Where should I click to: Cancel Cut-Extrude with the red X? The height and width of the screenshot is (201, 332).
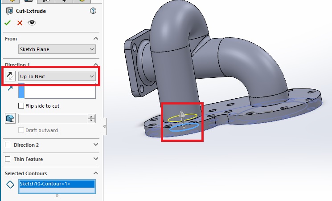(x=20, y=23)
